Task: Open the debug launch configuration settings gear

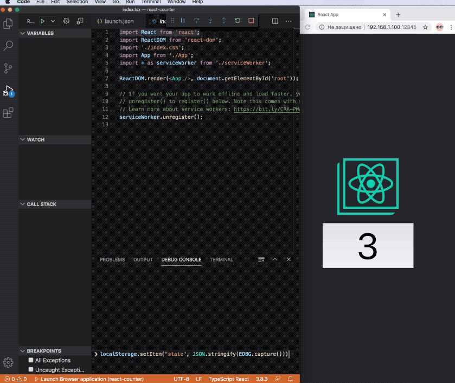Action: click(x=66, y=21)
